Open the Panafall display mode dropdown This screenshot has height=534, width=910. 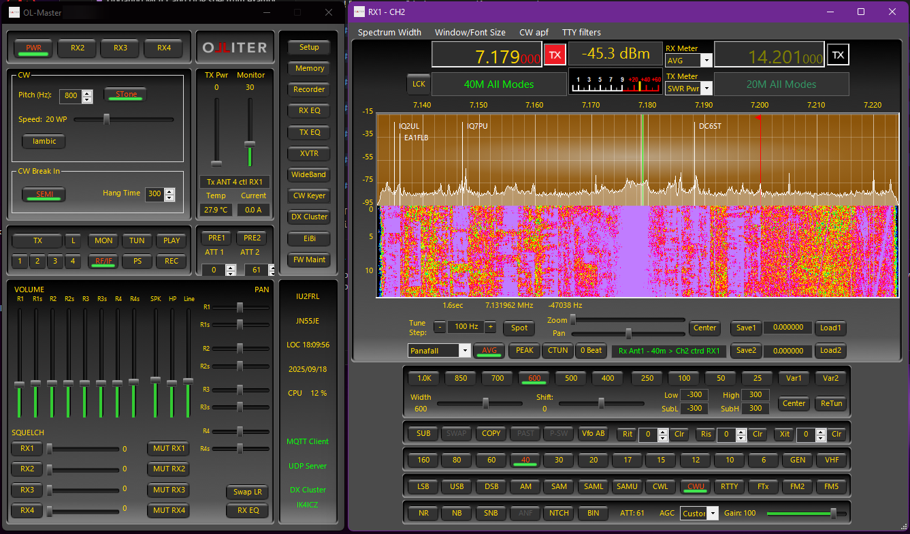pos(438,350)
